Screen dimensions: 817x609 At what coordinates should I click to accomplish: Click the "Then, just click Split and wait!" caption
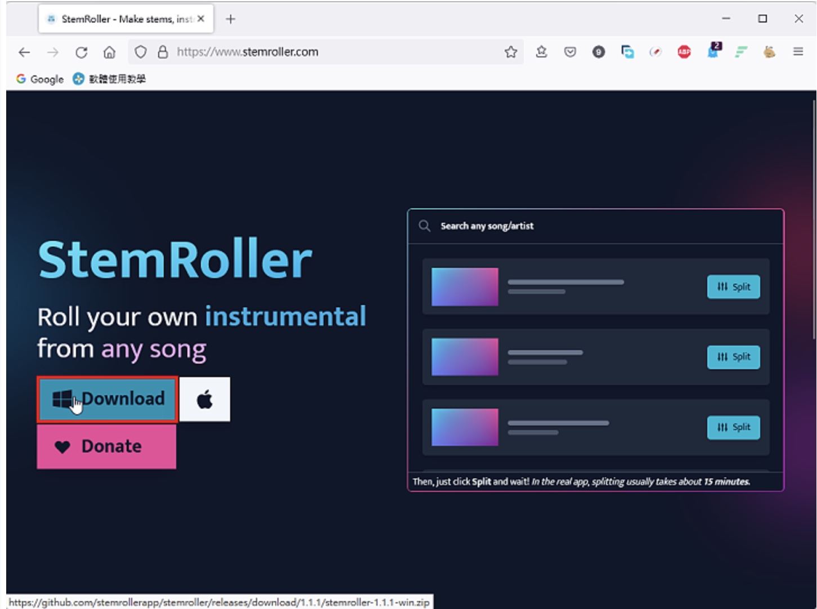(581, 482)
